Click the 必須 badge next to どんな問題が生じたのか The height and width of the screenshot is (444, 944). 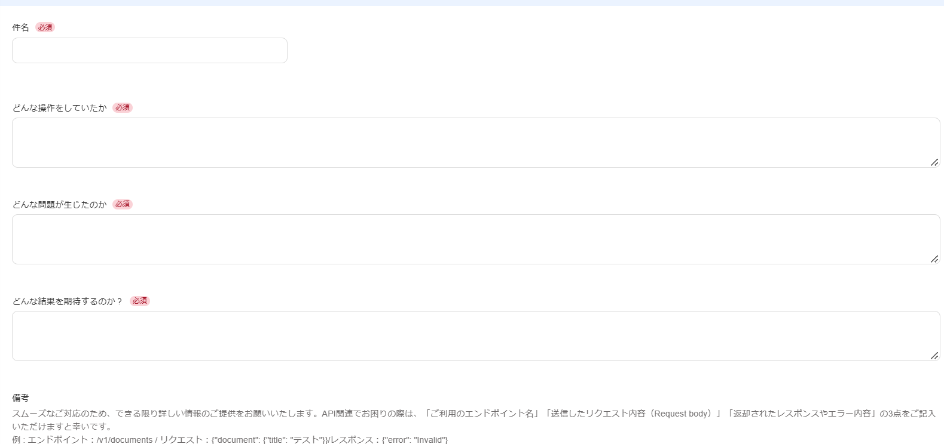click(123, 204)
